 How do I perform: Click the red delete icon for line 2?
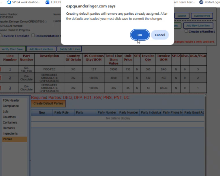pos(1,78)
